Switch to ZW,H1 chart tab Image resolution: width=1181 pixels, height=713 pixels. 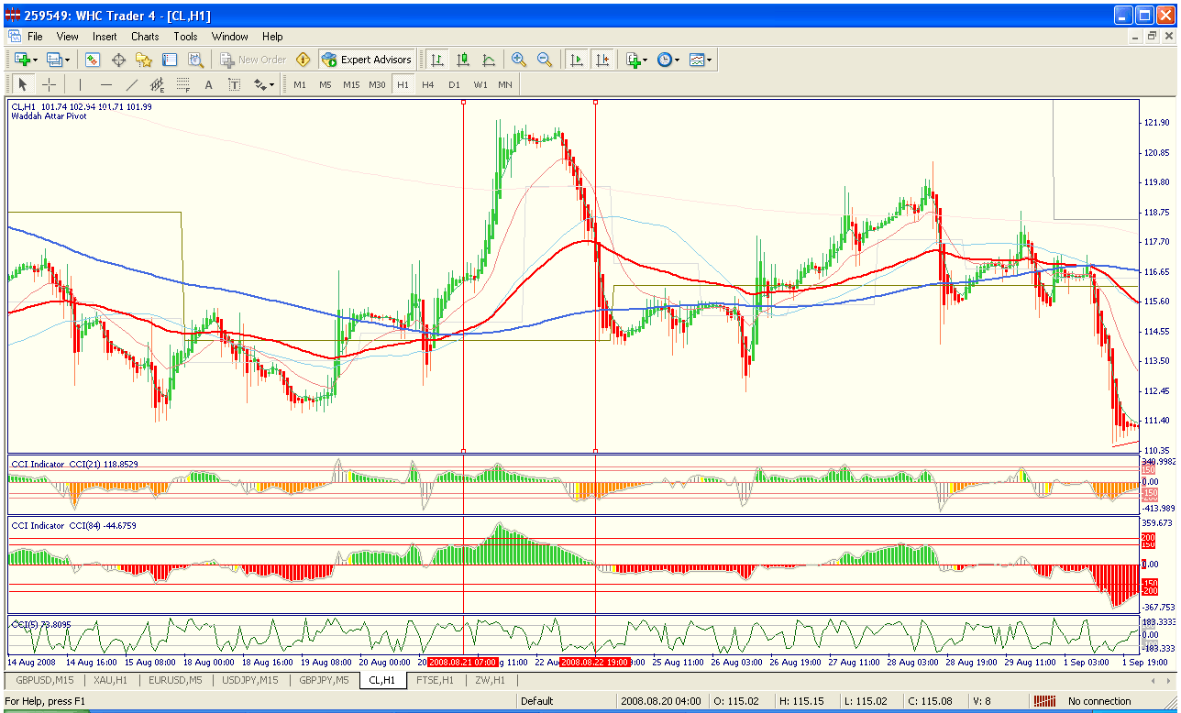tap(491, 680)
